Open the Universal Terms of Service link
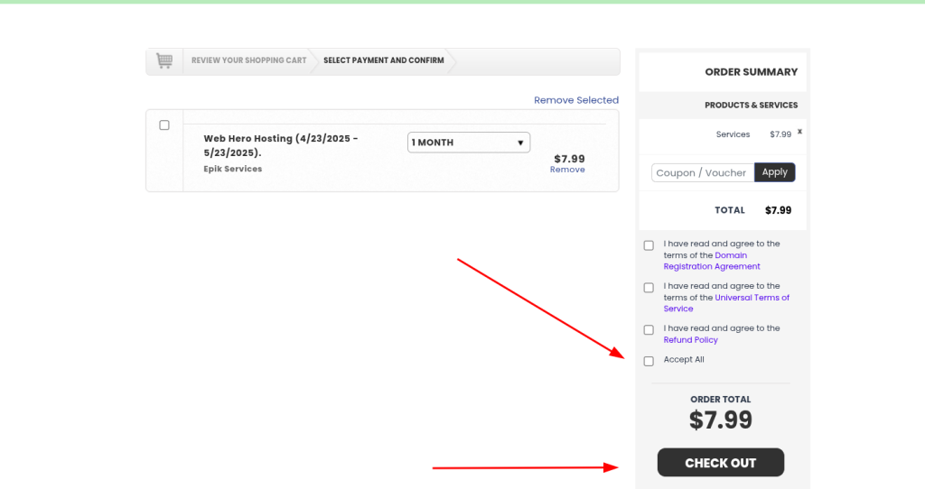 coord(726,303)
